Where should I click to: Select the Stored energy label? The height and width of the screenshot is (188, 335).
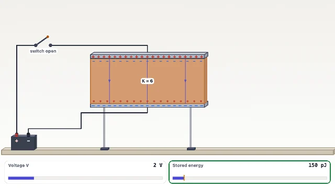tap(188, 166)
